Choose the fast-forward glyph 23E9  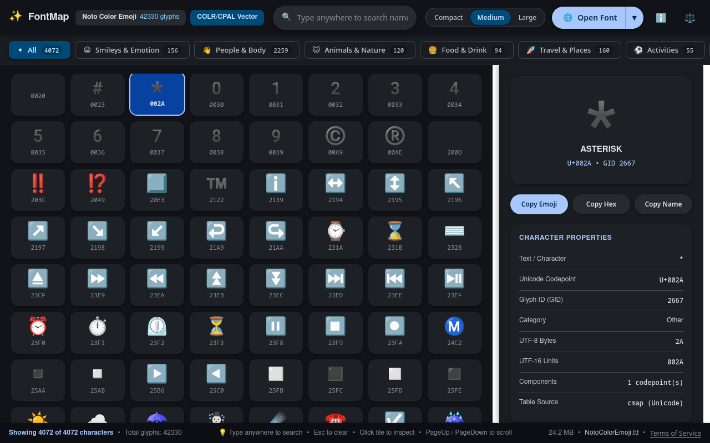[98, 285]
